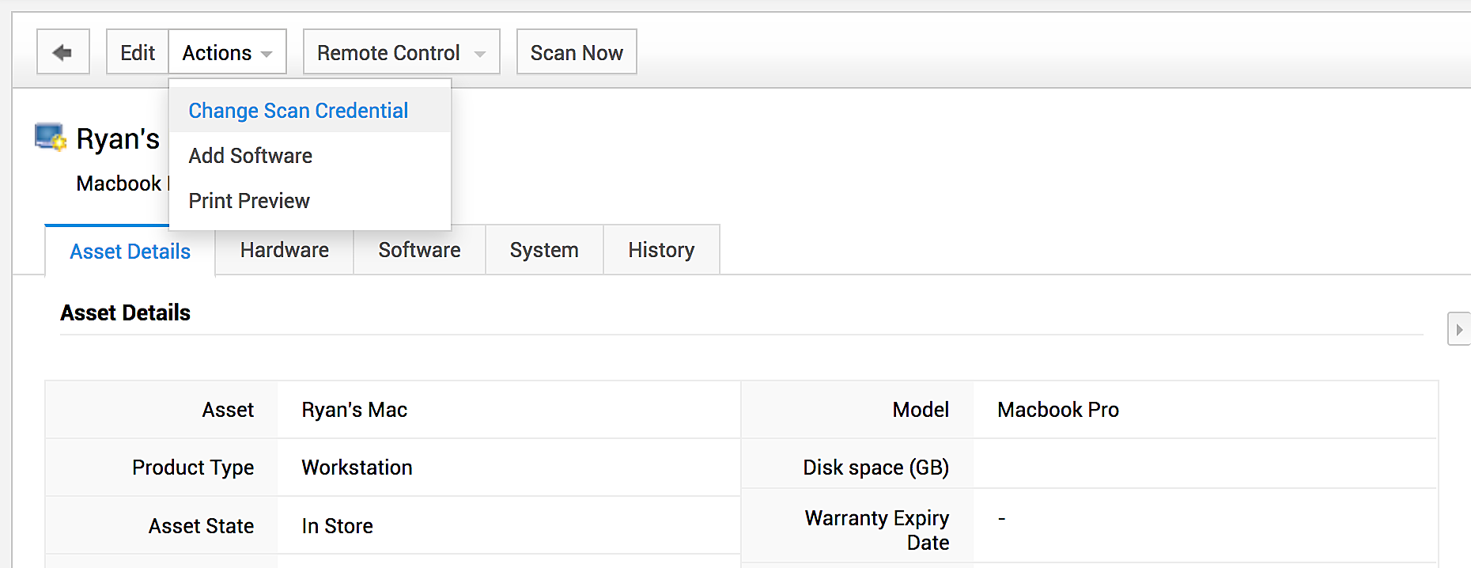Click the Asset Details section heading
This screenshot has width=1471, height=568.
(126, 313)
